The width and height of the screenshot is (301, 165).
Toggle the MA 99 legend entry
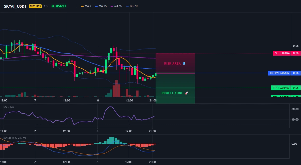coord(116,6)
